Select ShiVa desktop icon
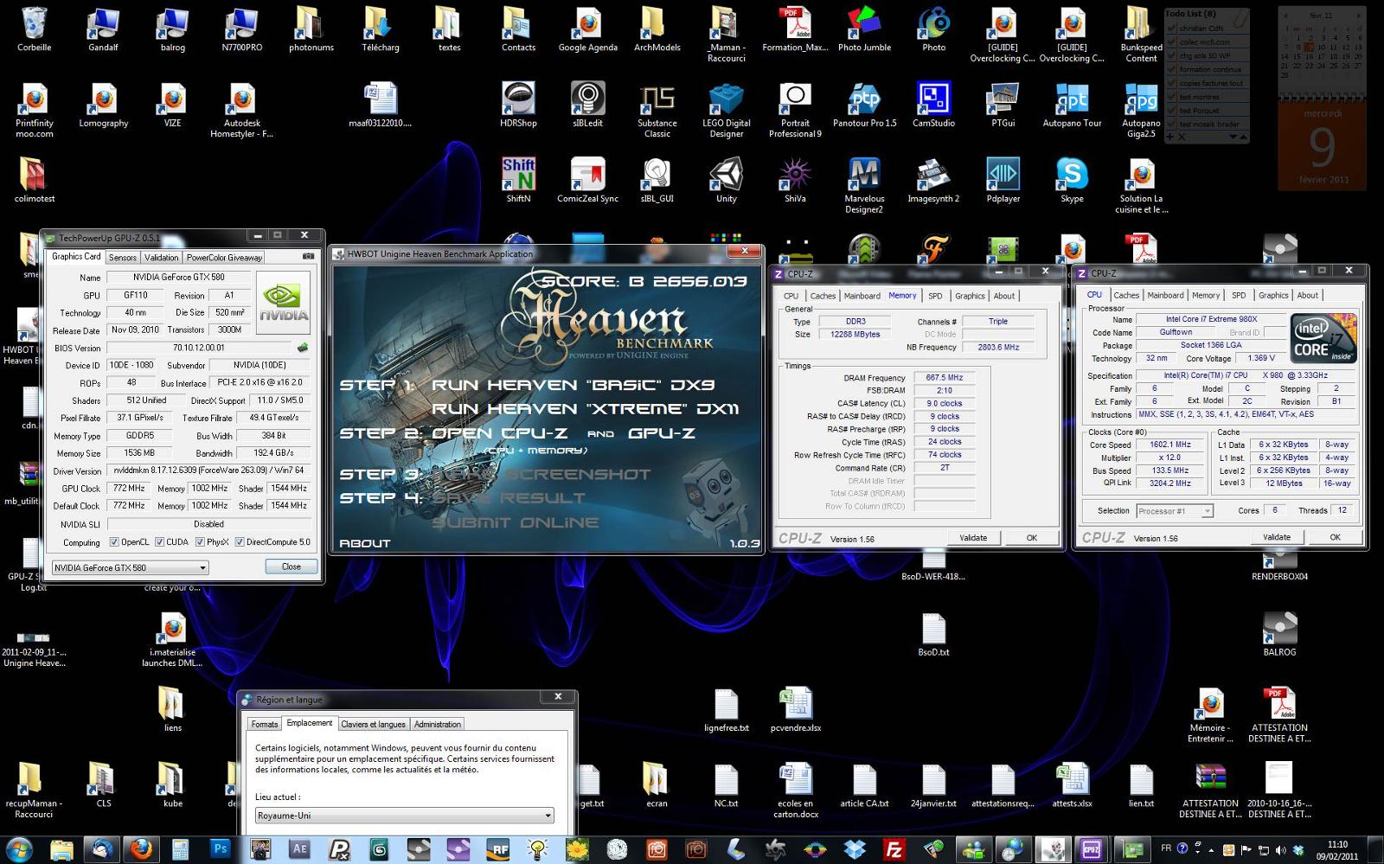 click(795, 181)
